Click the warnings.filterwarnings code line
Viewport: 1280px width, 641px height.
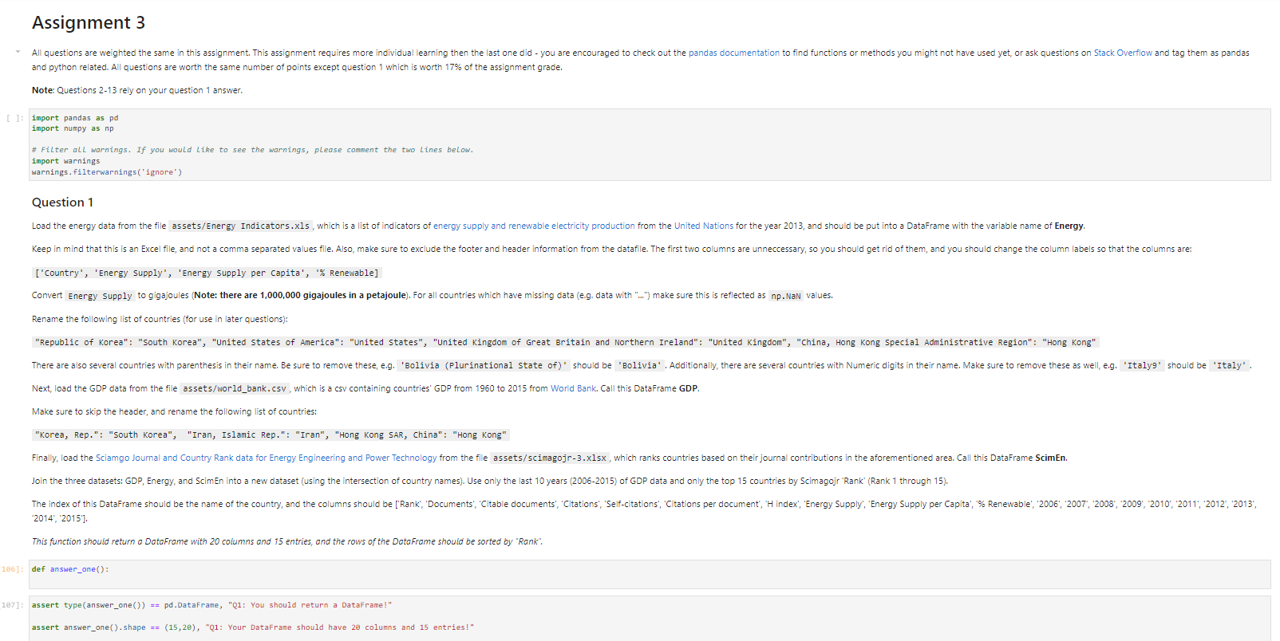coord(107,172)
